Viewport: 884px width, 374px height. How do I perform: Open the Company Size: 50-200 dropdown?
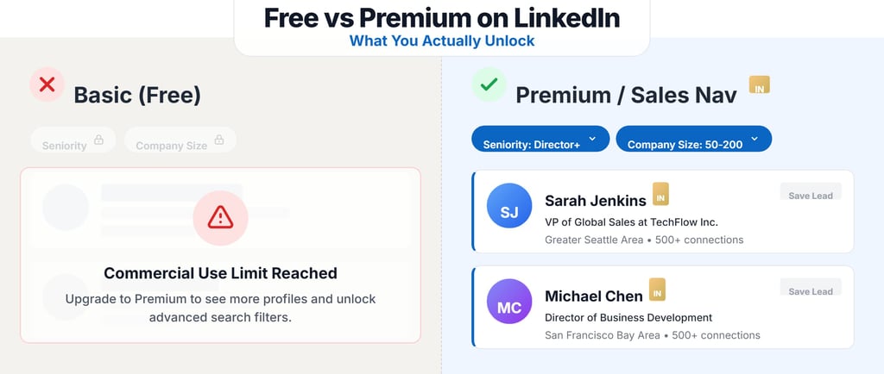click(x=693, y=139)
